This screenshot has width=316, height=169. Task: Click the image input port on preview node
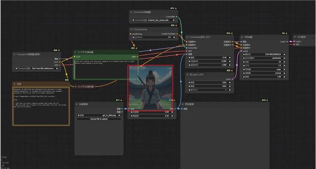click(x=182, y=109)
